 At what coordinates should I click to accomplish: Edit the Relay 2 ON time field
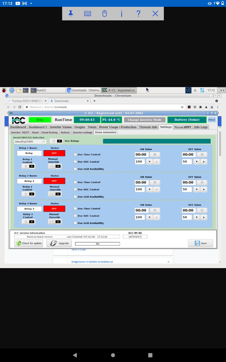142,182
